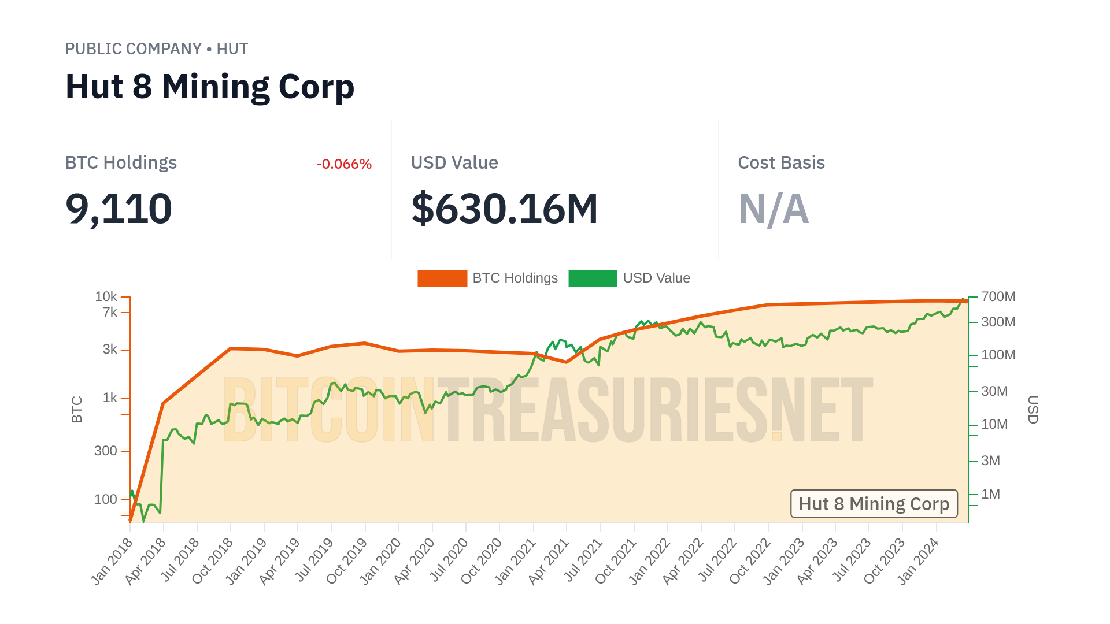This screenshot has height=624, width=1110.
Task: Toggle the BTC Holdings legend label
Action: (x=515, y=278)
